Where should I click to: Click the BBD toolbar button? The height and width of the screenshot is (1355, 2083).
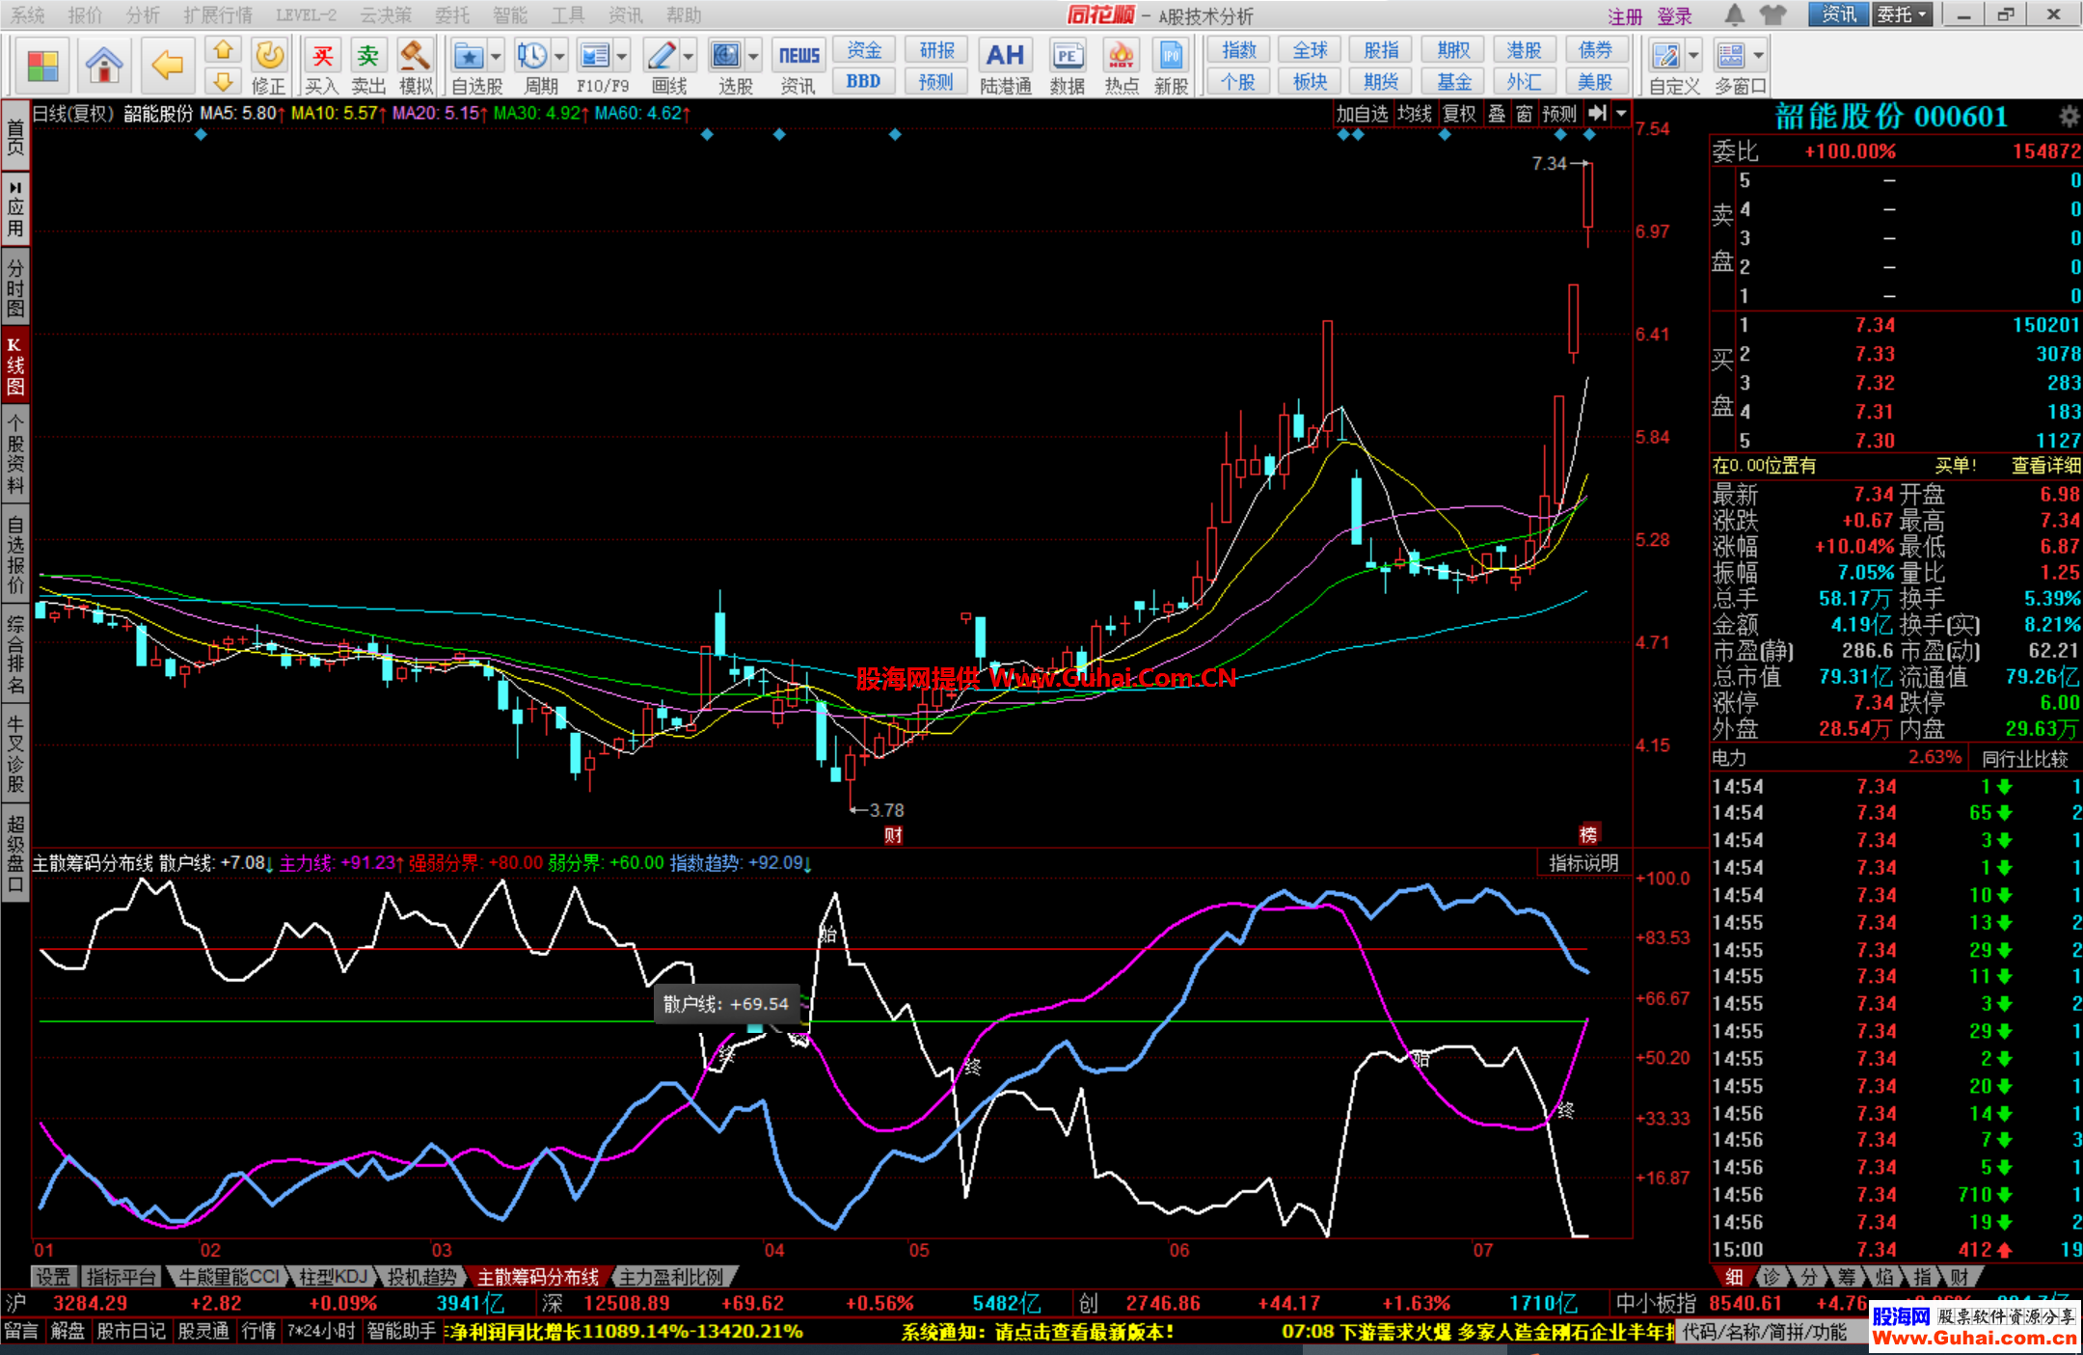(x=864, y=81)
